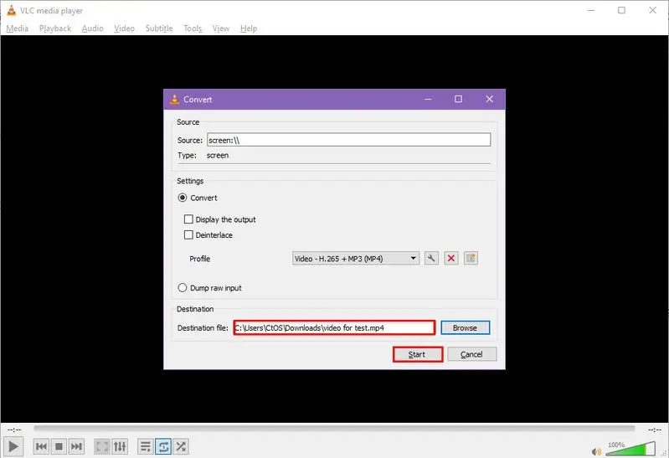Click the Destination file field

click(x=334, y=328)
